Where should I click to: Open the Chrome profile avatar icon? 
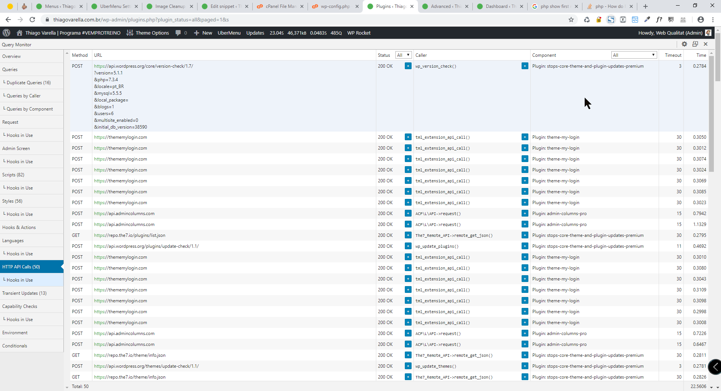(700, 20)
